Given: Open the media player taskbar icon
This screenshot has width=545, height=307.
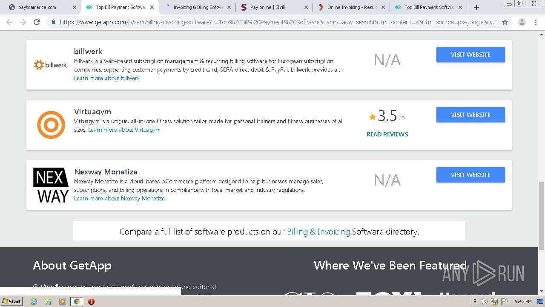Looking at the screenshot, I should (63, 301).
